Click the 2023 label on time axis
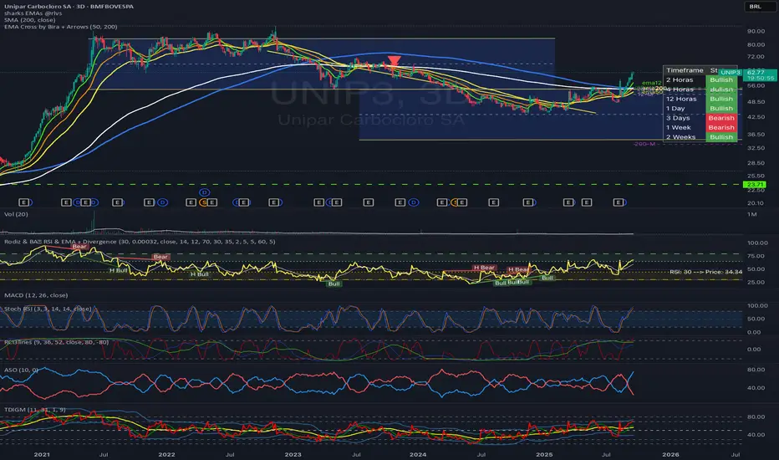779x460 pixels. (x=293, y=454)
